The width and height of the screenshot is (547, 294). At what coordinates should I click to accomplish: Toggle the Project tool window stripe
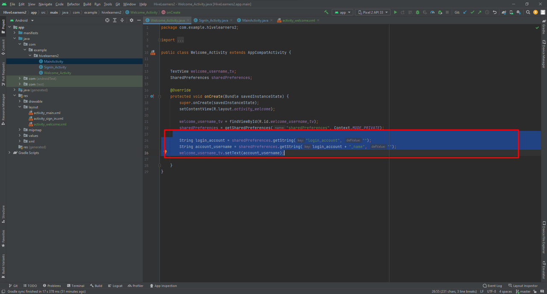[3, 26]
